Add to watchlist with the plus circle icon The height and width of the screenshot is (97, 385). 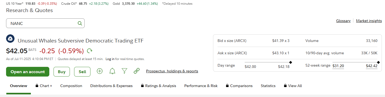click(x=100, y=71)
